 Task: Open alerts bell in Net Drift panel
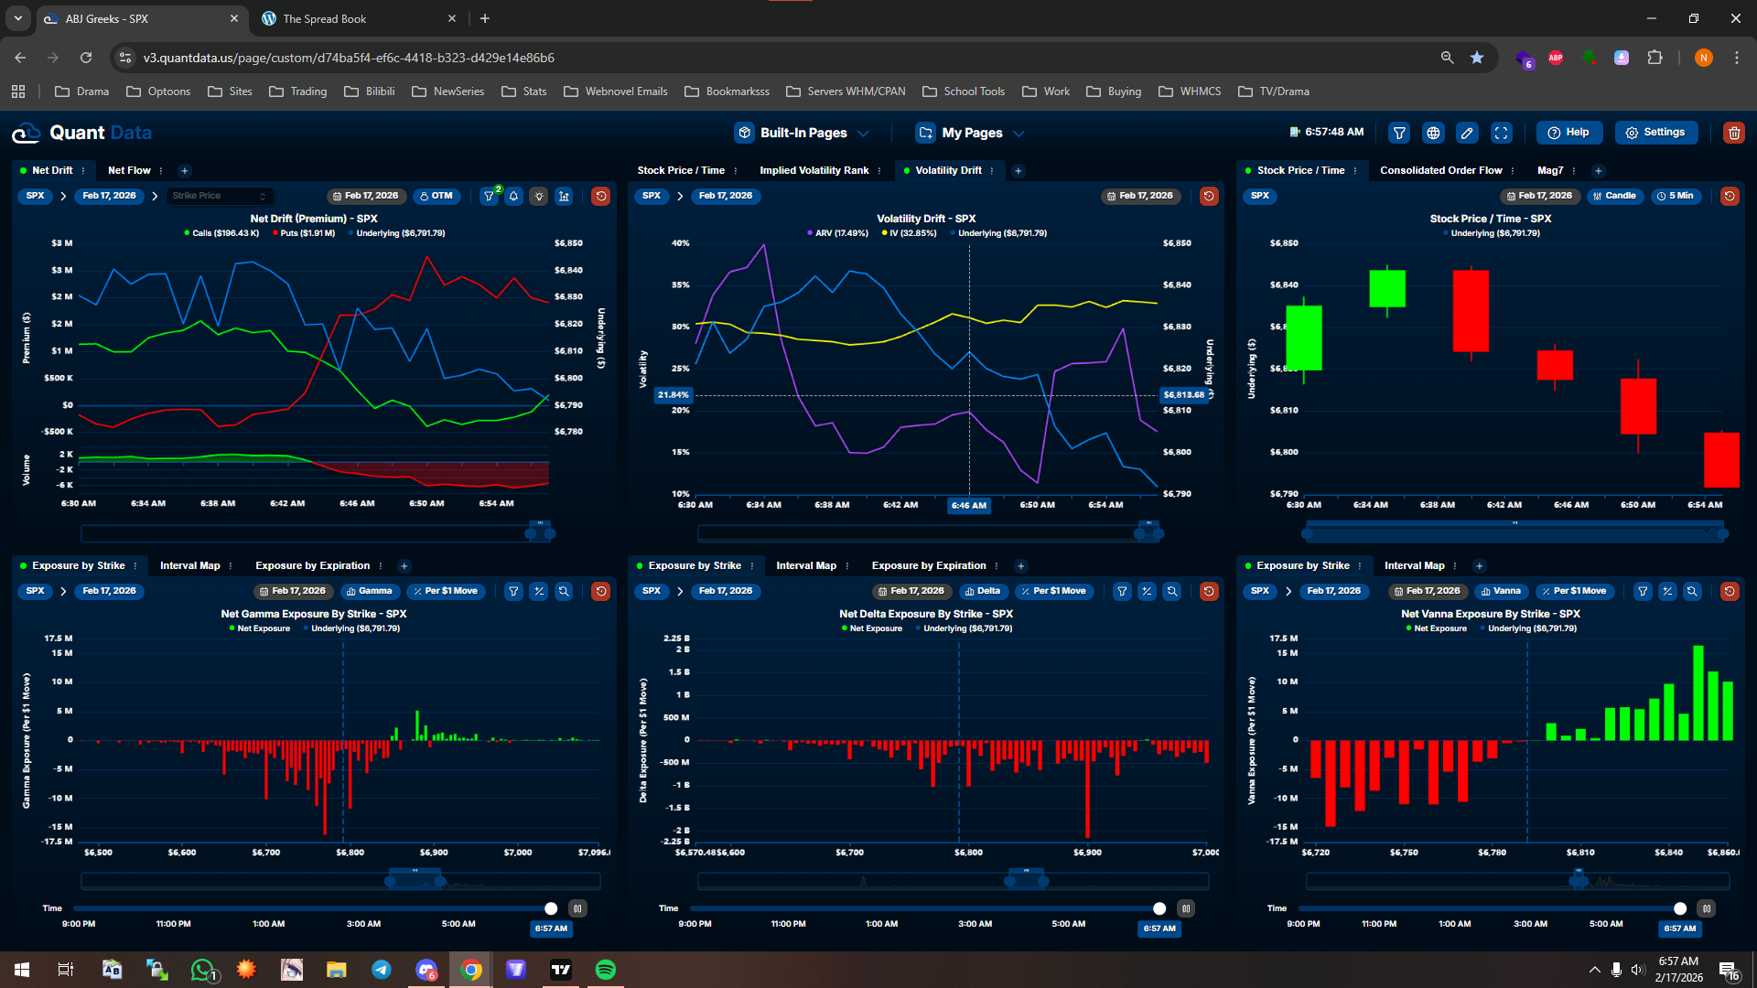pyautogui.click(x=514, y=196)
